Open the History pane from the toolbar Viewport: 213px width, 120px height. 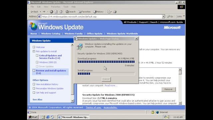click(x=99, y=12)
